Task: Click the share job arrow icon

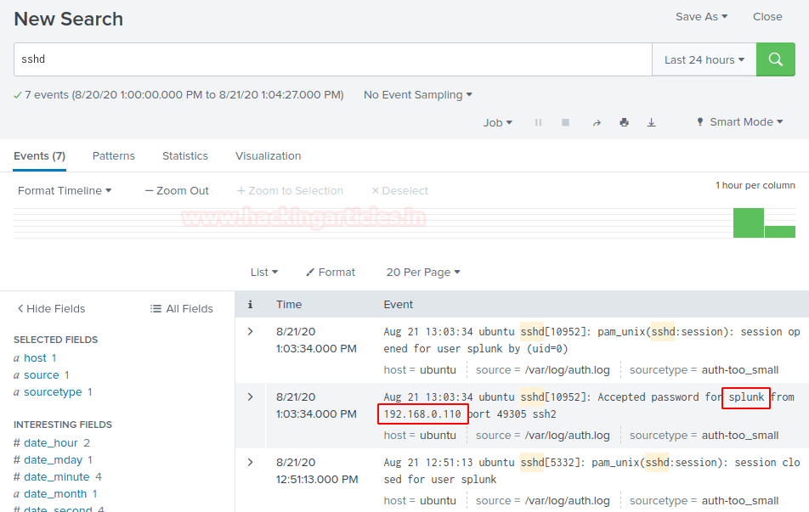Action: [x=597, y=122]
